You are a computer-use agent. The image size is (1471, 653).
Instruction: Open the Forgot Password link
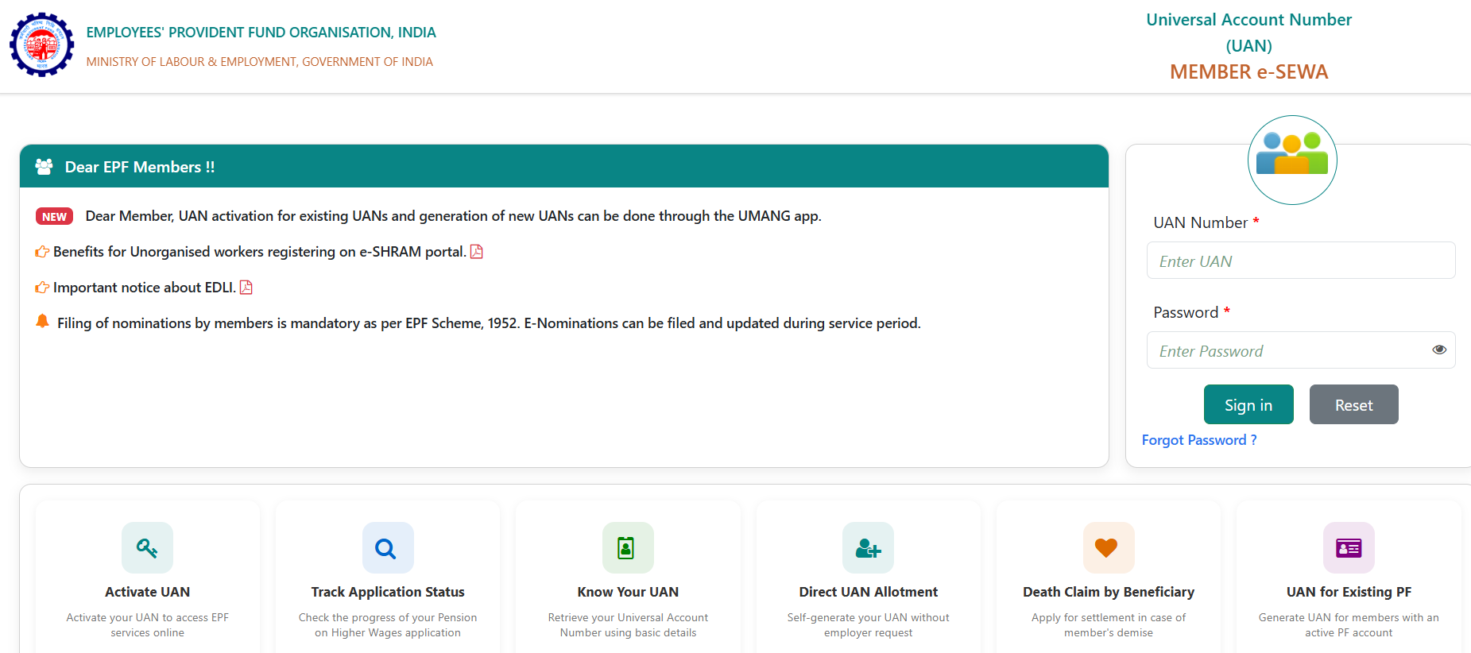(1198, 440)
